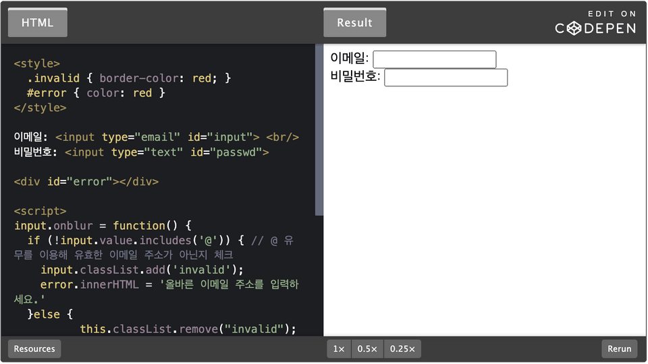Open the Edit on CodePen link
The image size is (648, 364).
pos(595,23)
